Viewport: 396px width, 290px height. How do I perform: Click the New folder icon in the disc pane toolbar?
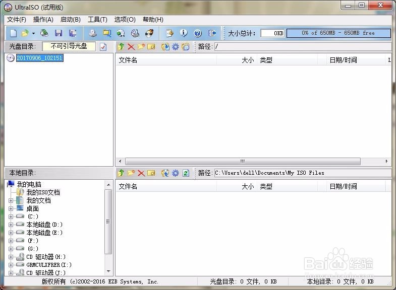[x=141, y=47]
